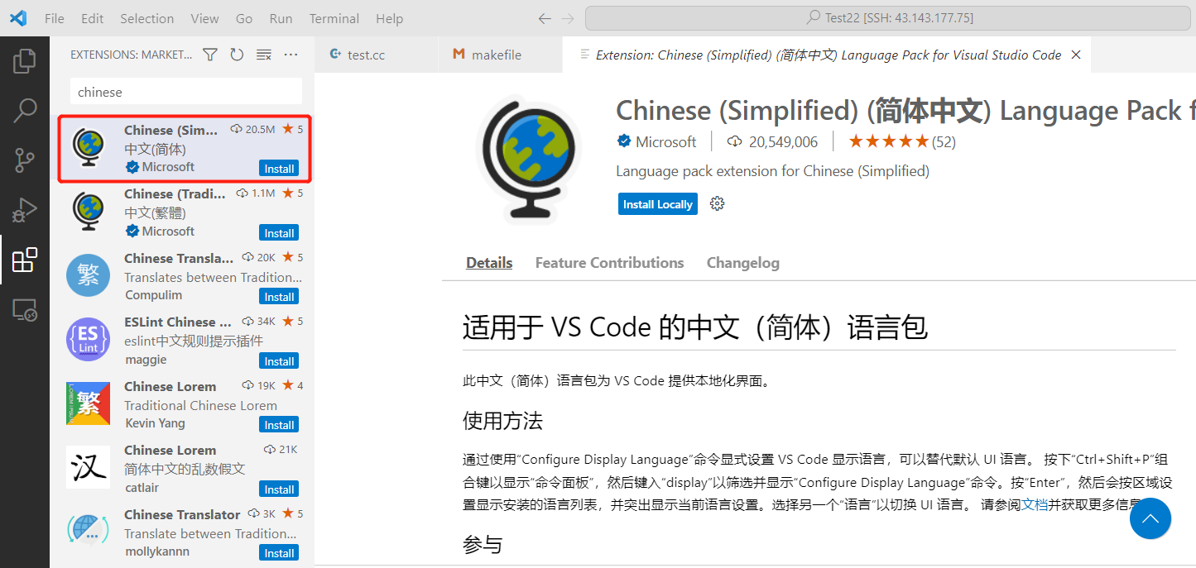Close the extension details tab
The width and height of the screenshot is (1196, 568).
pos(1076,55)
